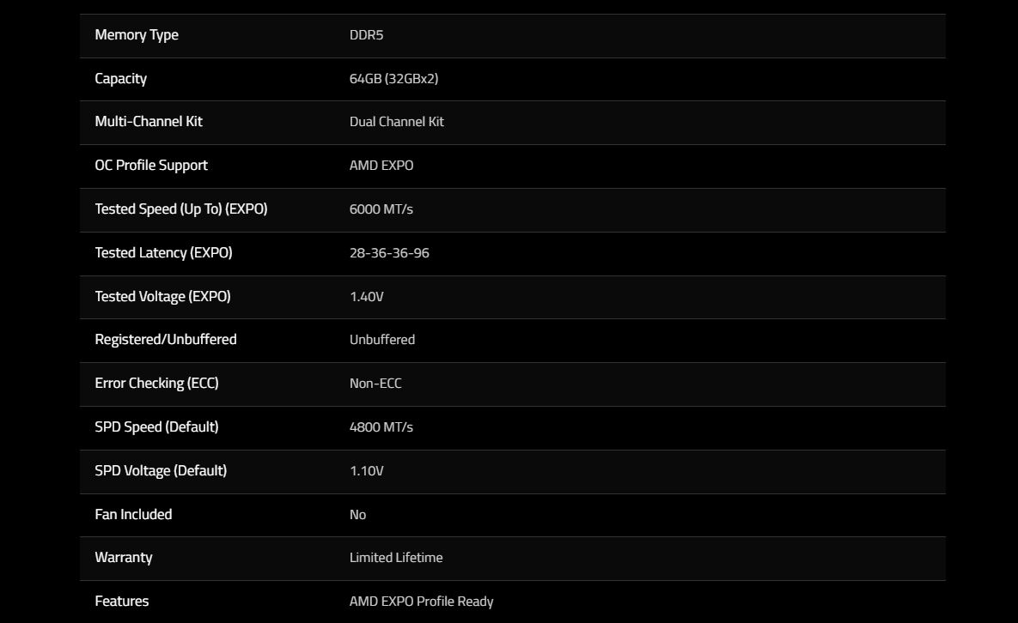Screen dimensions: 1018x623
Task: Select the 4800 MT/s SPD speed
Action: (381, 427)
